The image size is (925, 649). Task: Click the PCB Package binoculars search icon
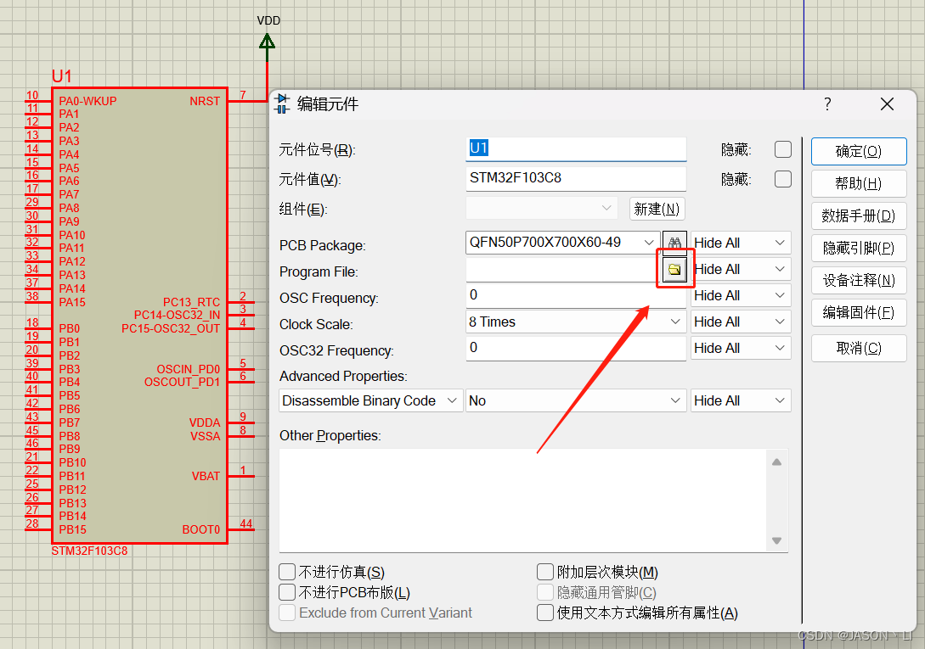[x=674, y=243]
